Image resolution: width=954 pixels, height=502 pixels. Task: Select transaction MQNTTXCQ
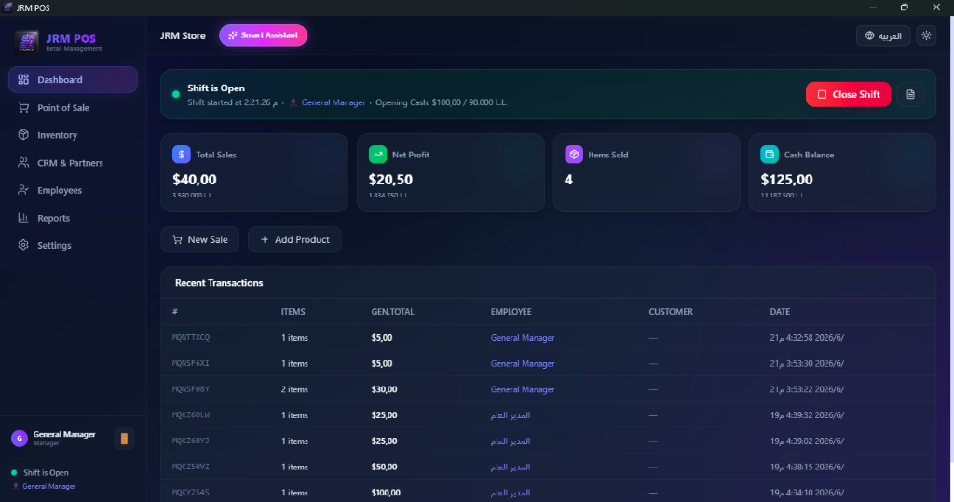[548, 338]
